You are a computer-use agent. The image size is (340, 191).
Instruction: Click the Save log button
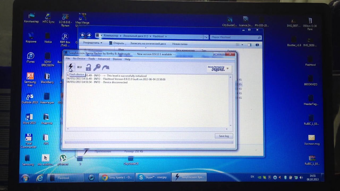tap(224, 136)
